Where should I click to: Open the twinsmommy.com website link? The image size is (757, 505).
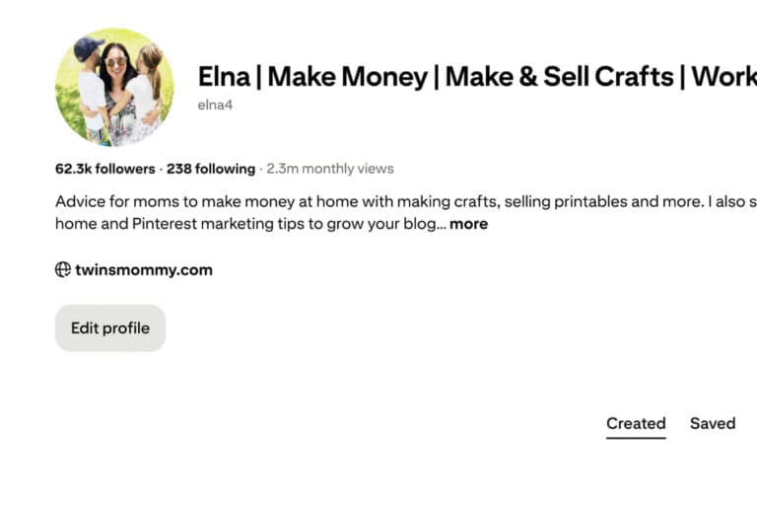click(x=144, y=269)
